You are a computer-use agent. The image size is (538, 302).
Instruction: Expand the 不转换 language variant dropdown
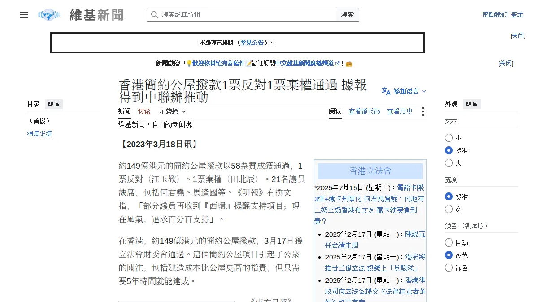click(173, 111)
